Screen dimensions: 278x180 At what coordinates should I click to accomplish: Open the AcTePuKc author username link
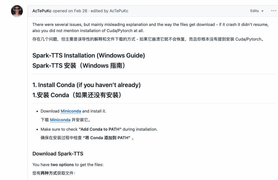(x=42, y=11)
